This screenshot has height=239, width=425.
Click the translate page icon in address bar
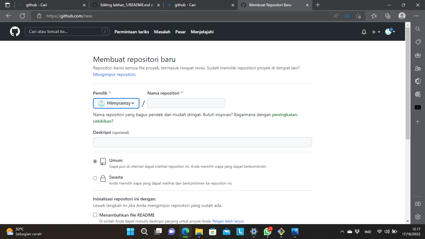[347, 16]
